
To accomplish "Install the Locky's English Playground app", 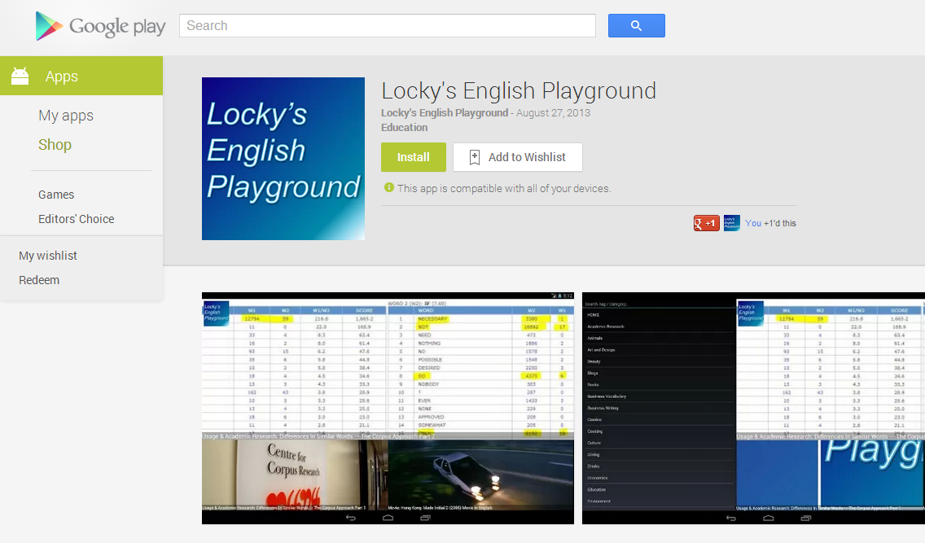I will pos(413,157).
